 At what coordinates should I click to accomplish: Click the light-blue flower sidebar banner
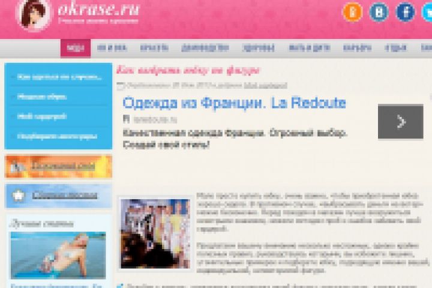pos(58,196)
